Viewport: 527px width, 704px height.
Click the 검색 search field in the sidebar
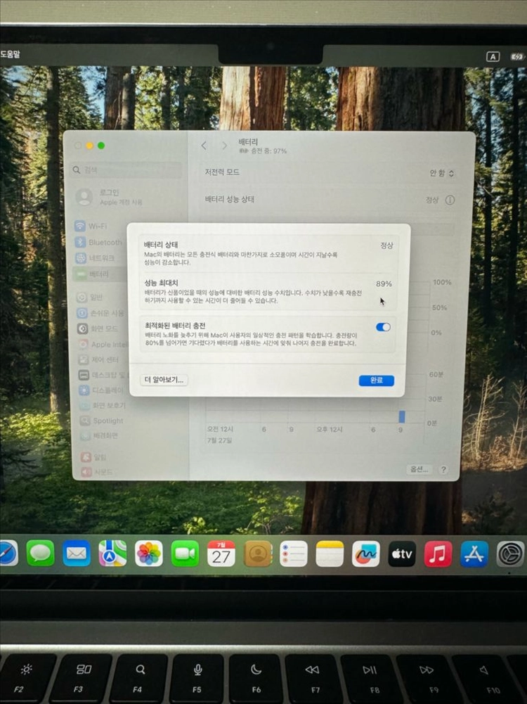pos(127,169)
